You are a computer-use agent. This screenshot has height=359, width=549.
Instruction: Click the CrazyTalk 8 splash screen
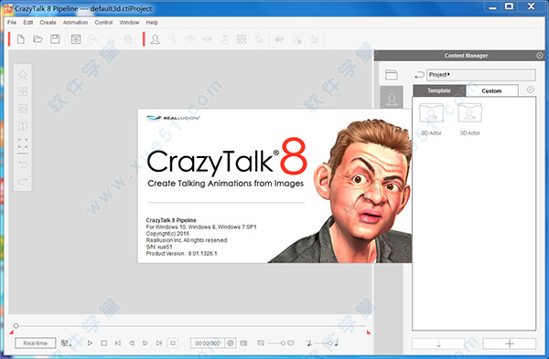pyautogui.click(x=274, y=185)
